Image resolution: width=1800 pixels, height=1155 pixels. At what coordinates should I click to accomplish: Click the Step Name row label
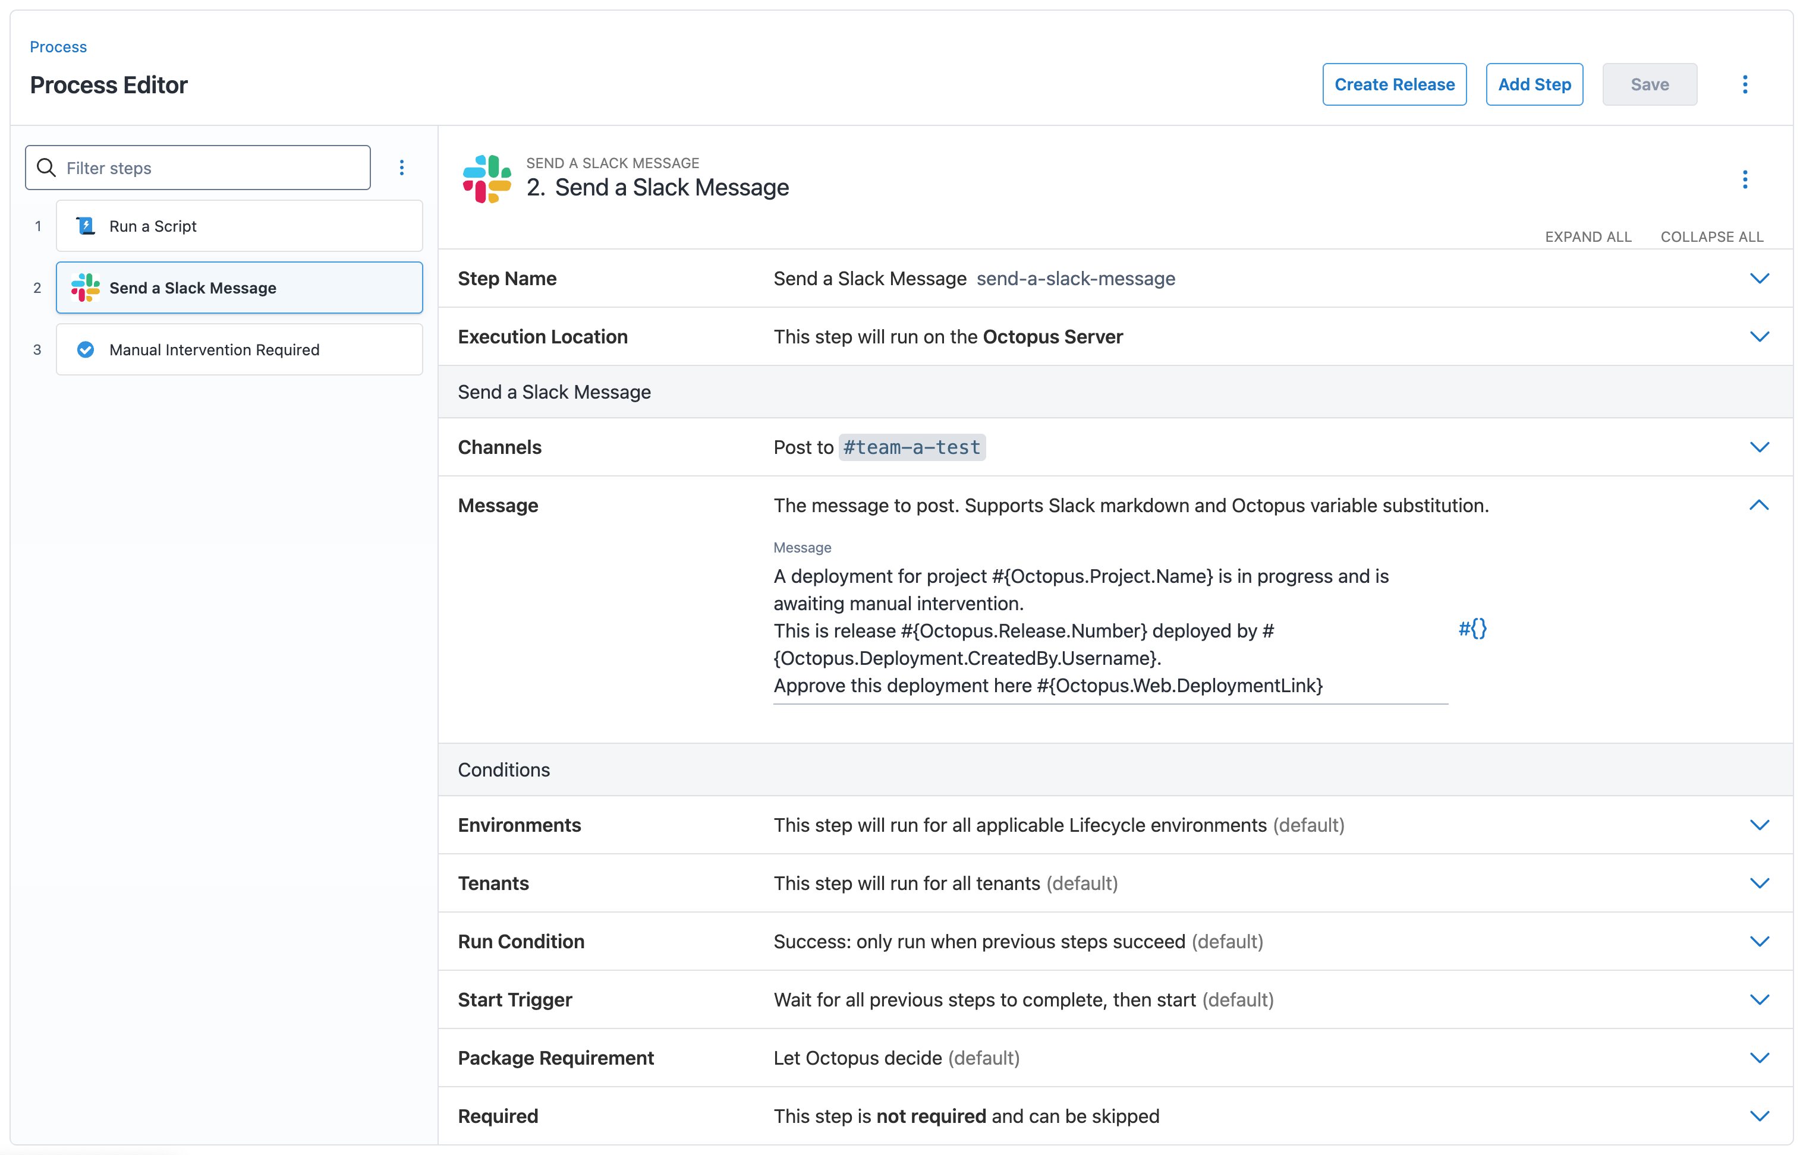507,278
